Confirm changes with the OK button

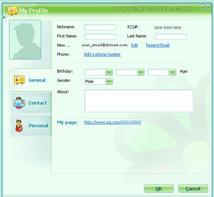click(159, 189)
